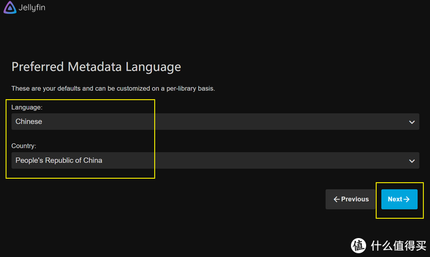Image resolution: width=430 pixels, height=257 pixels.
Task: Click the word "Previous" on the gray button
Action: pos(355,200)
